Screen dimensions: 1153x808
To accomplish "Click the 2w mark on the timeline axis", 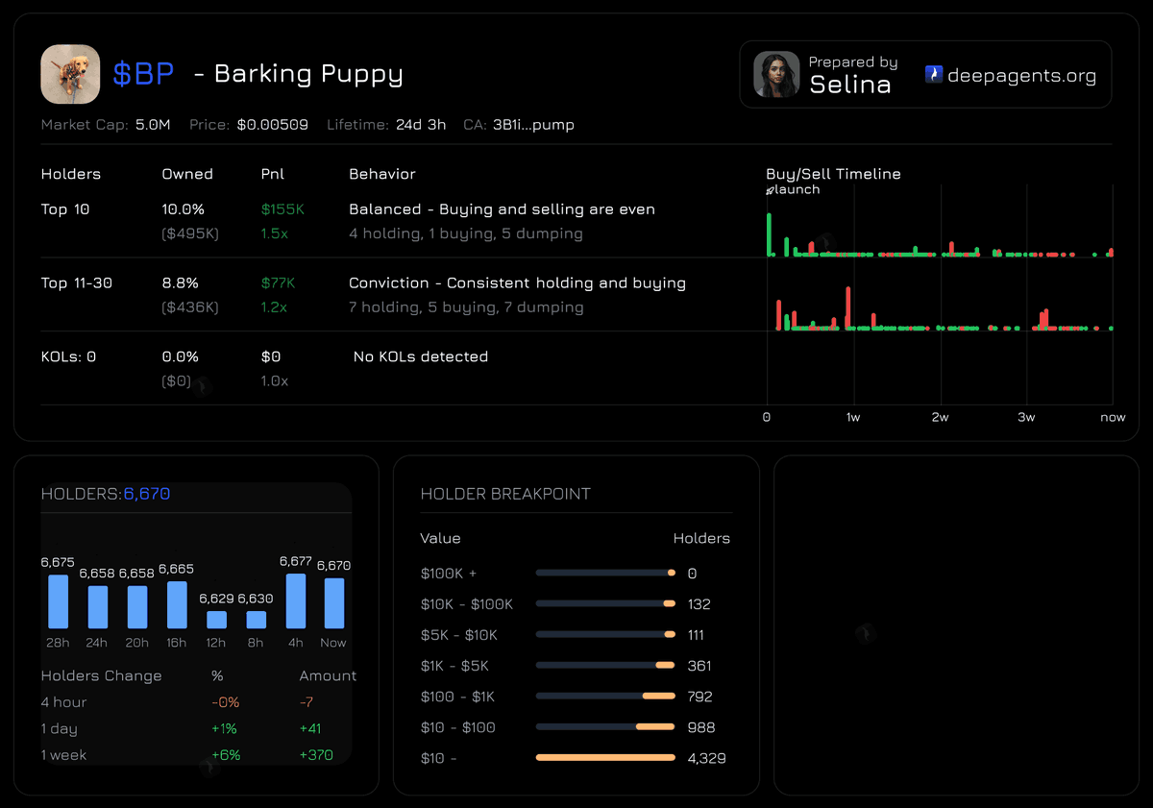I will pyautogui.click(x=940, y=418).
